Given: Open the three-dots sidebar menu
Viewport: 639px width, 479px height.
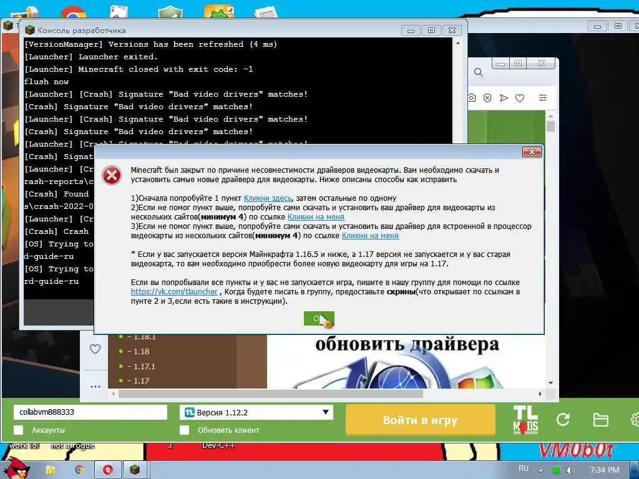Looking at the screenshot, I should click(x=95, y=387).
